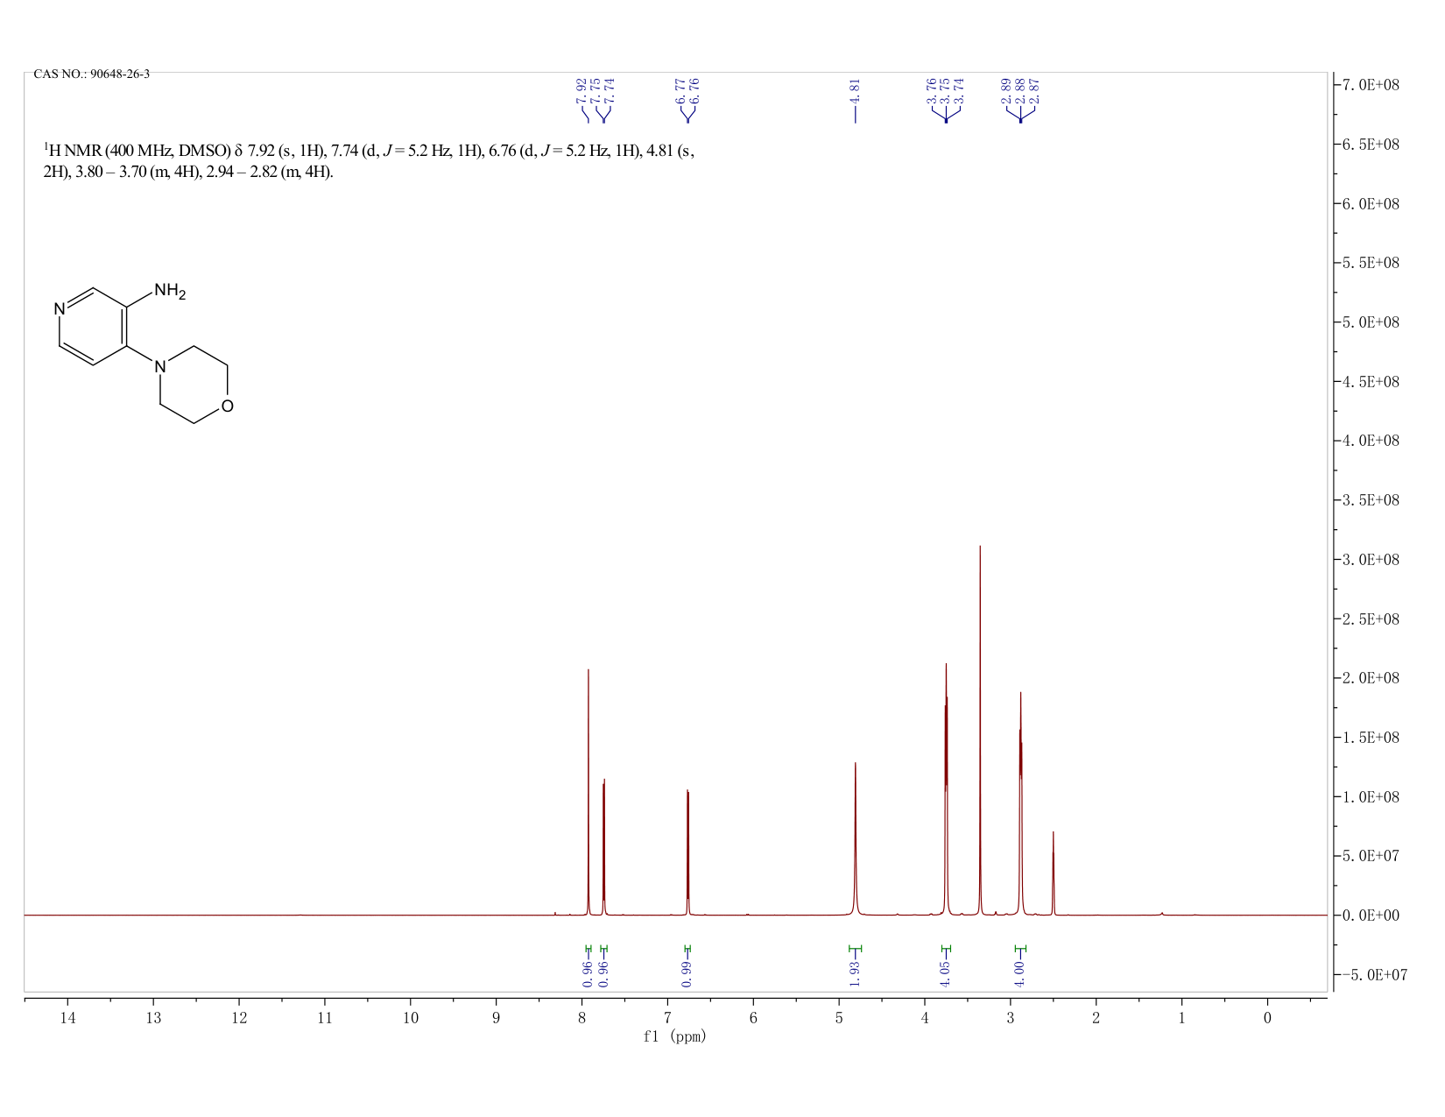Click the f1 (ppm) axis title
1445x1117 pixels.
coord(674,1036)
